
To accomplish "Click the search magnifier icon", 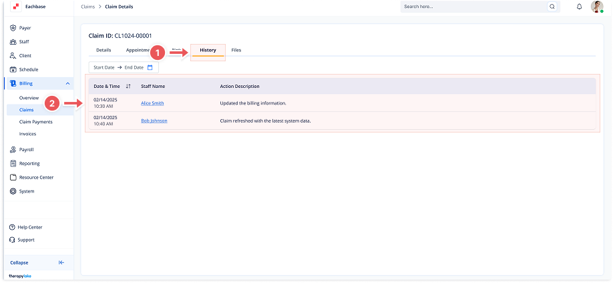I will click(x=552, y=7).
